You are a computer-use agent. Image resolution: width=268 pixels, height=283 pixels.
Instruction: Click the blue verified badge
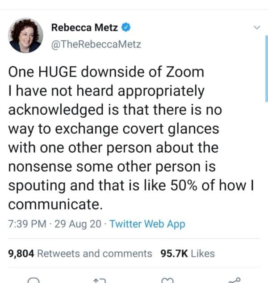point(126,27)
